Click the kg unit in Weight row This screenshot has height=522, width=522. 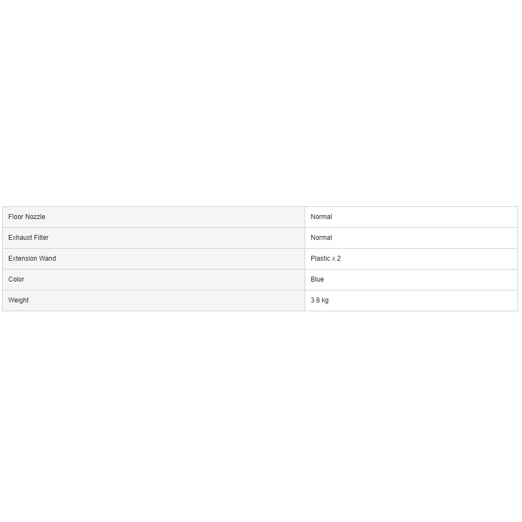tap(325, 301)
